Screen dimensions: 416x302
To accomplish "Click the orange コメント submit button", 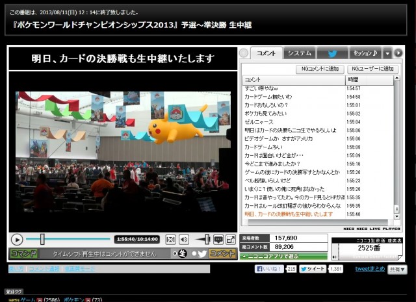I will (x=222, y=254).
